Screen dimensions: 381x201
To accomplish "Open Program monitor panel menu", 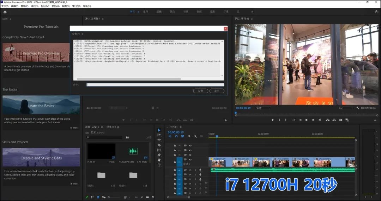I will coord(252,19).
